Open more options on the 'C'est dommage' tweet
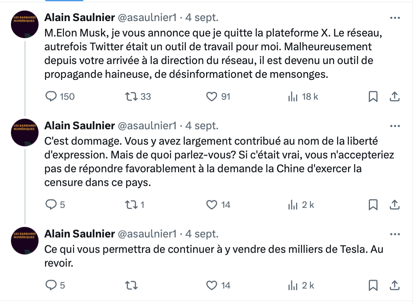The width and height of the screenshot is (417, 304). (395, 126)
